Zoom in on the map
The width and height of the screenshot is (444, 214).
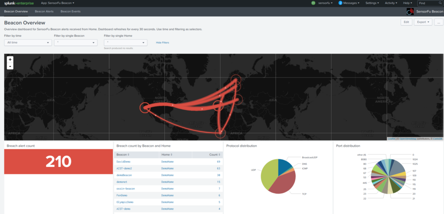[x=10, y=59]
